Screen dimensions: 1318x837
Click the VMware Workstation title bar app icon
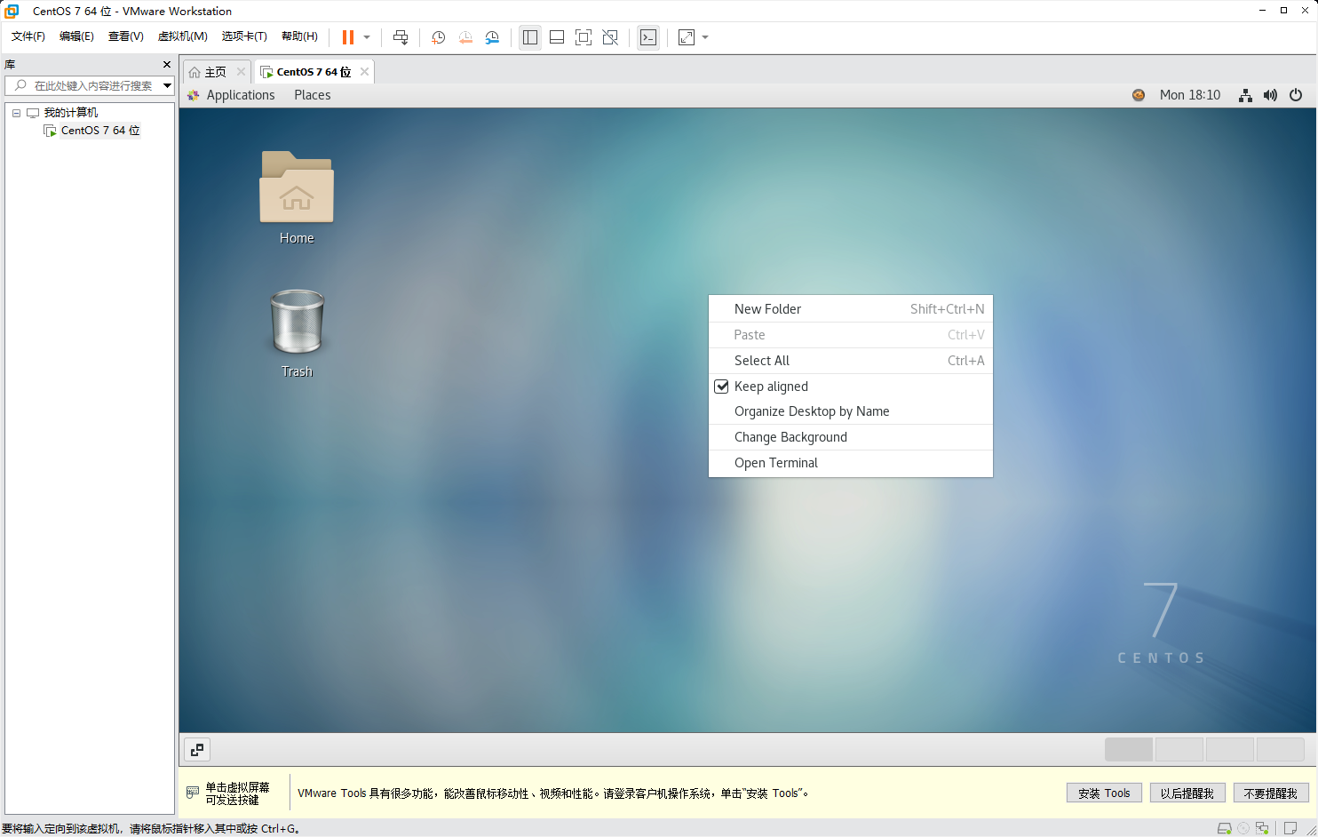pyautogui.click(x=12, y=11)
